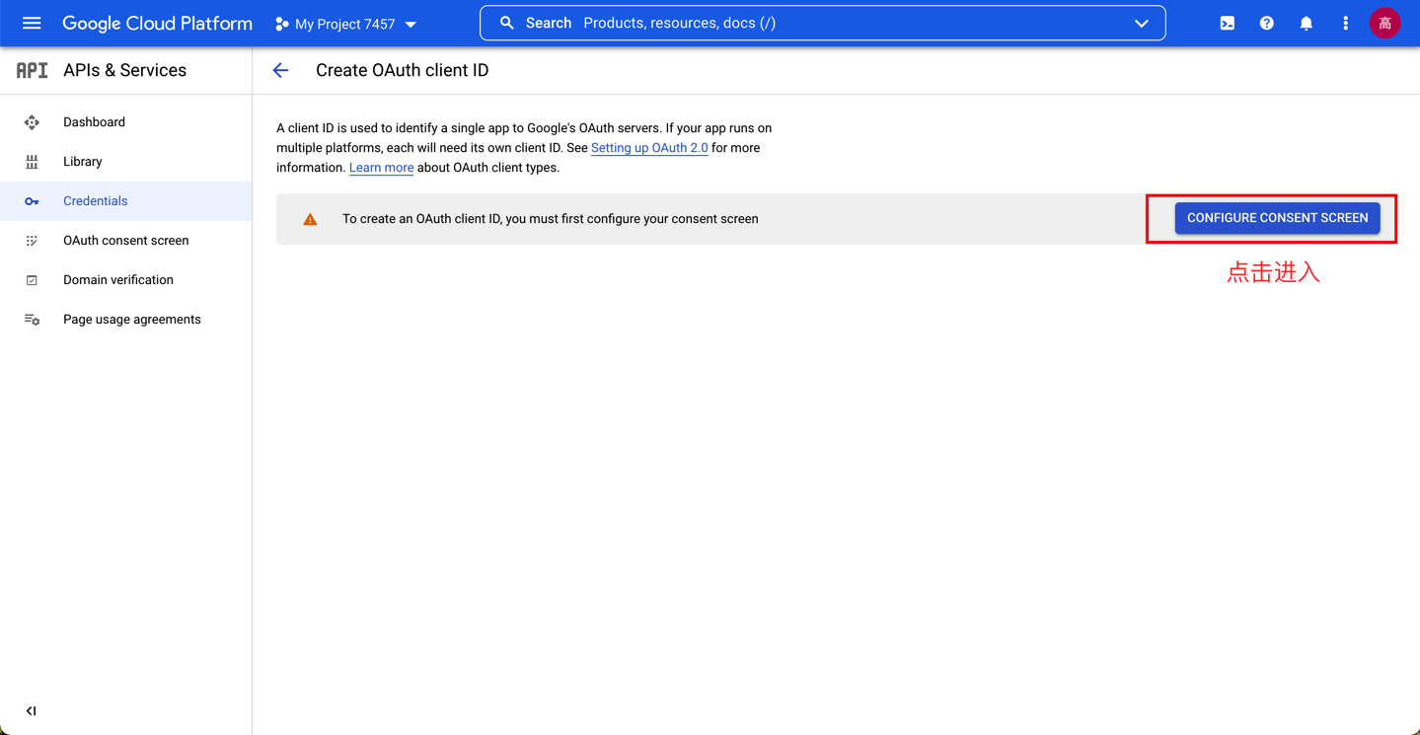1420x735 pixels.
Task: Go to Dashboard in the sidebar
Action: click(126, 122)
